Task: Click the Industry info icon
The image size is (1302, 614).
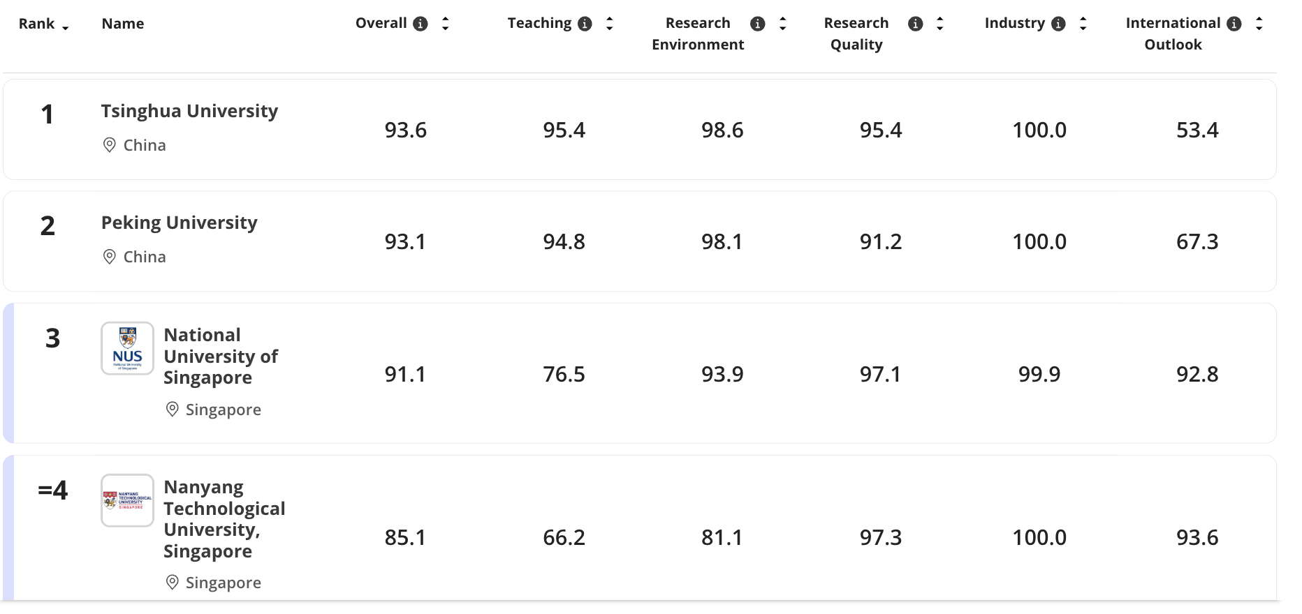Action: 1059,24
